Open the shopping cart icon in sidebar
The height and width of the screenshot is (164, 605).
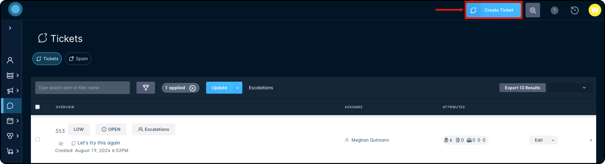pyautogui.click(x=10, y=151)
